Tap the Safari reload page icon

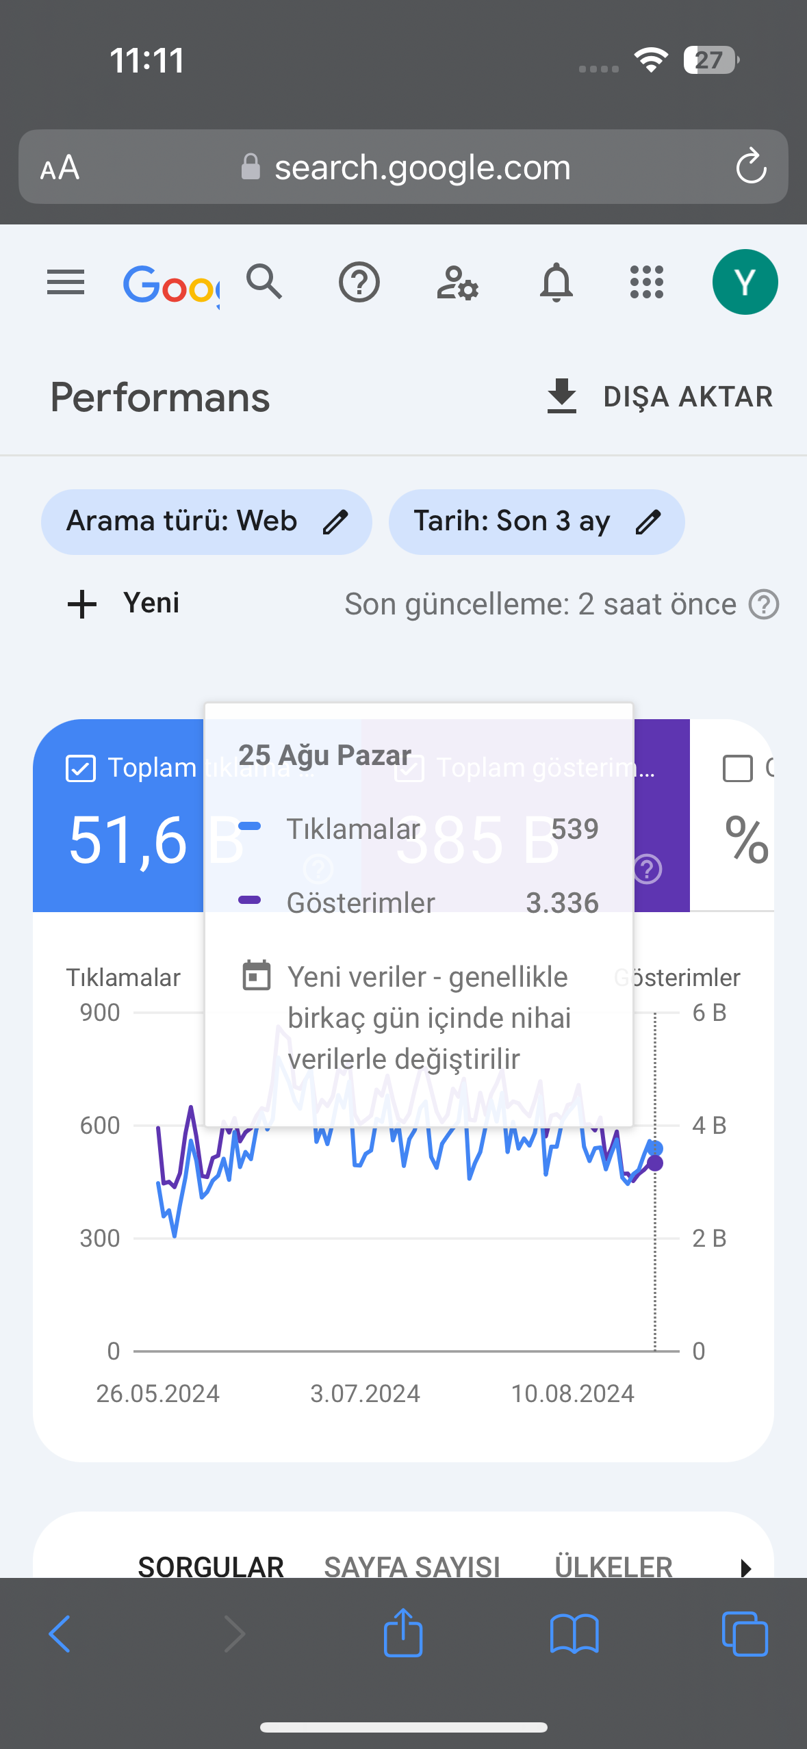coord(751,166)
